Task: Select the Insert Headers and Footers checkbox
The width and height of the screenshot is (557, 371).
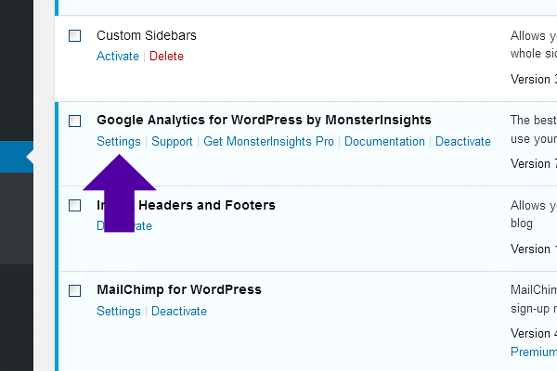Action: coord(75,205)
